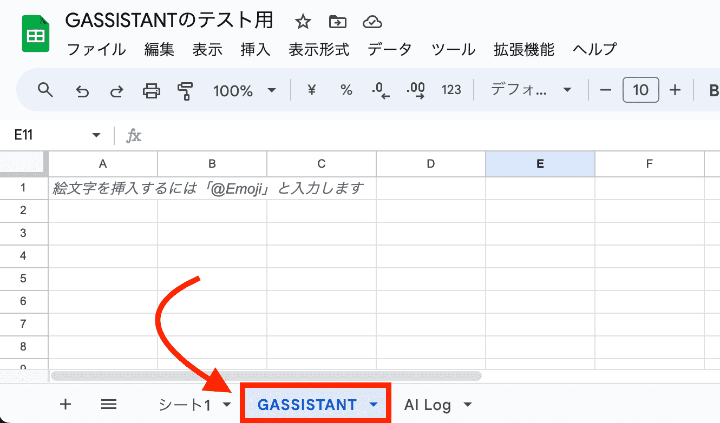The width and height of the screenshot is (720, 423).
Task: Select column F header
Action: click(650, 164)
